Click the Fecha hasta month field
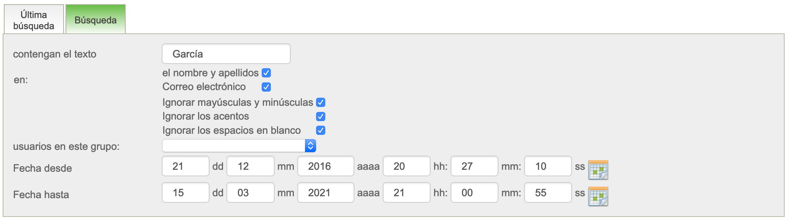 click(x=250, y=192)
